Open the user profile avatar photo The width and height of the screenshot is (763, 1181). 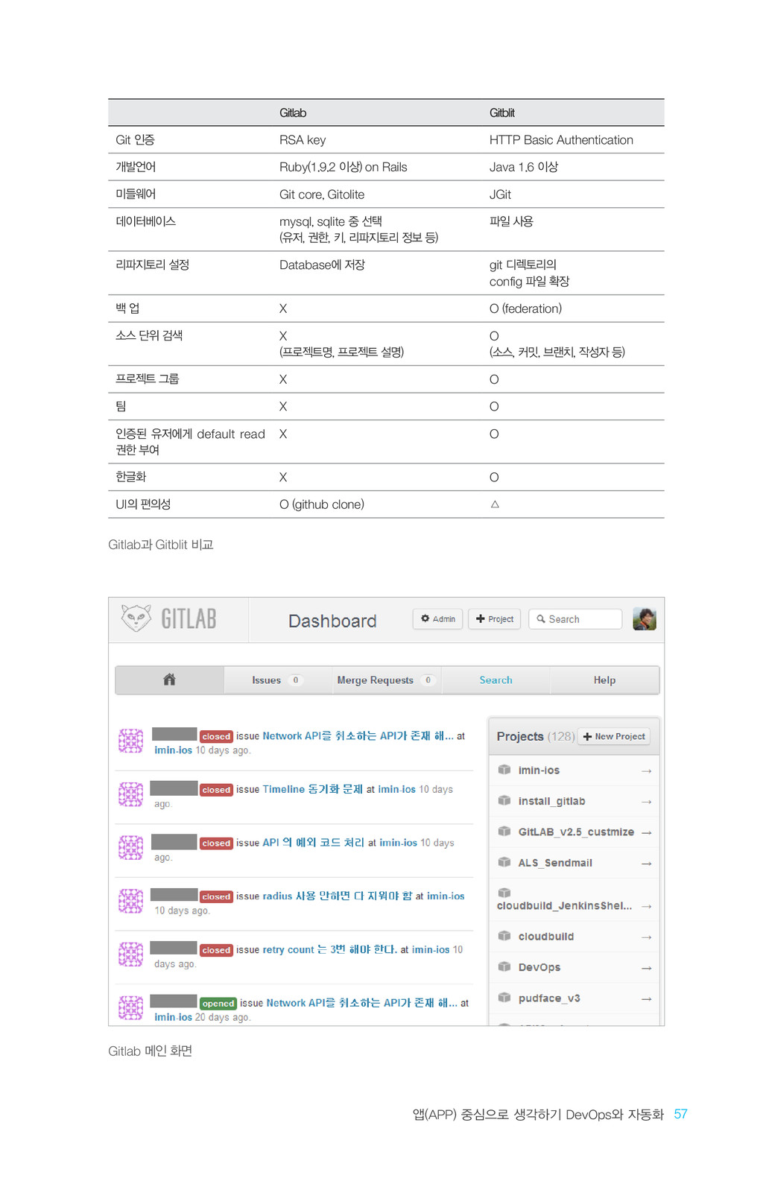(645, 619)
